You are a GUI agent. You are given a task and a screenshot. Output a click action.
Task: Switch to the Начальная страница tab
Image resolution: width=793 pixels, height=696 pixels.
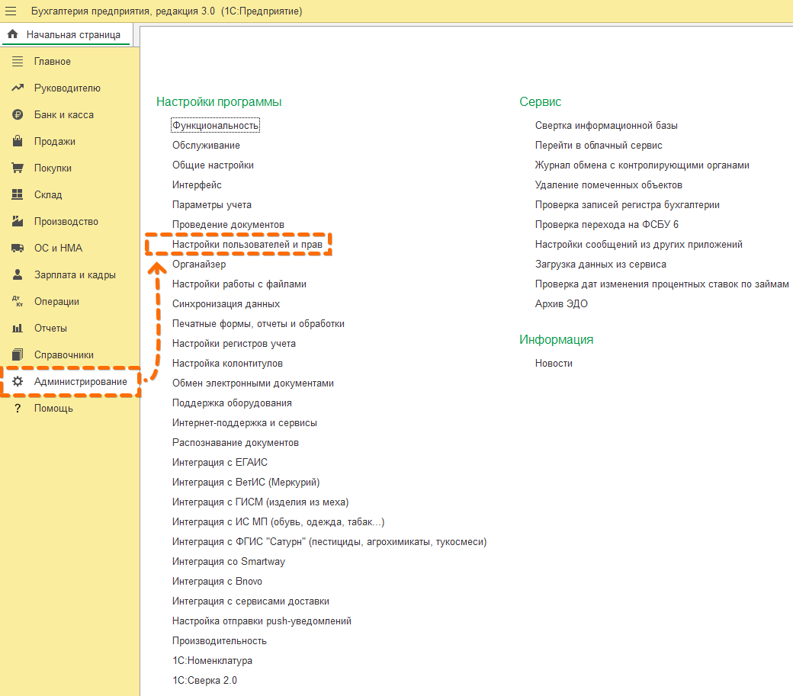point(66,35)
